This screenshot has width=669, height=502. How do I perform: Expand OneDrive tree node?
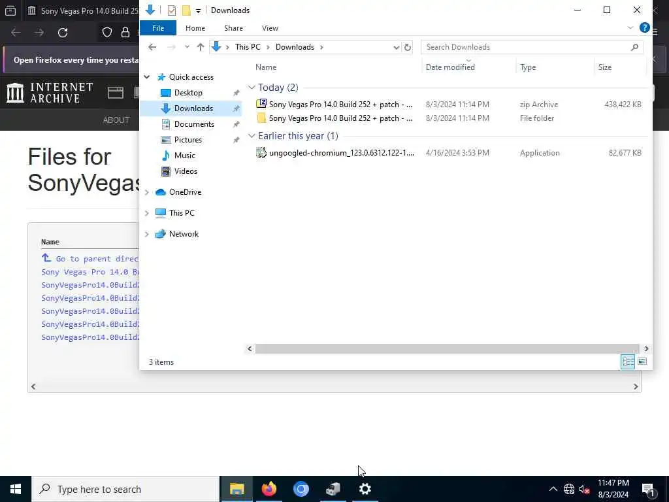[x=147, y=192]
